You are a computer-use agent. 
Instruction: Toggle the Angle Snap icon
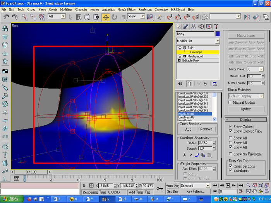(178, 17)
